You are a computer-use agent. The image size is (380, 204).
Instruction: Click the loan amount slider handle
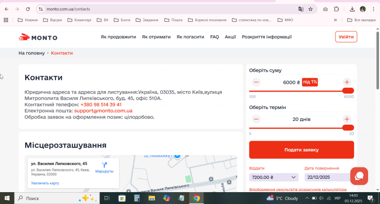coord(348,91)
